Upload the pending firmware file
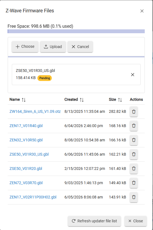Viewport: 153px width, 230px height. (x=53, y=47)
